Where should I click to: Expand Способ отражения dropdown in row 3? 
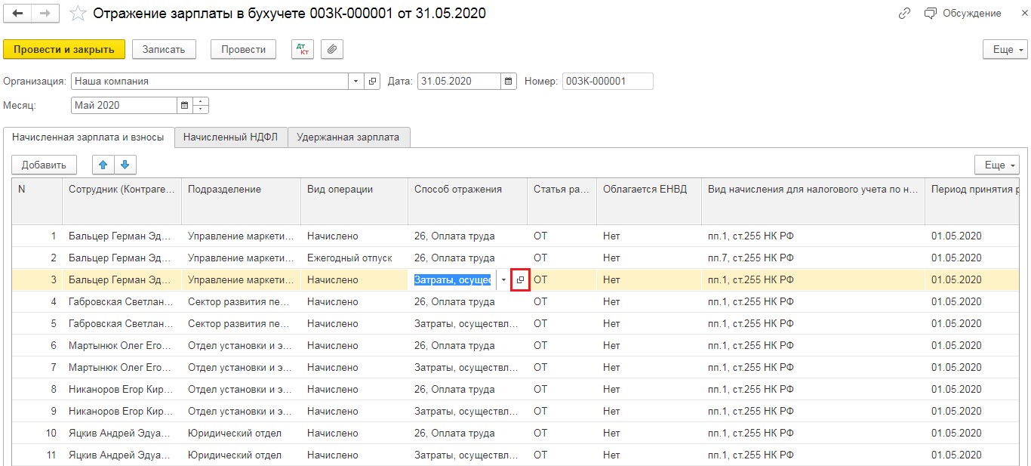coord(503,280)
